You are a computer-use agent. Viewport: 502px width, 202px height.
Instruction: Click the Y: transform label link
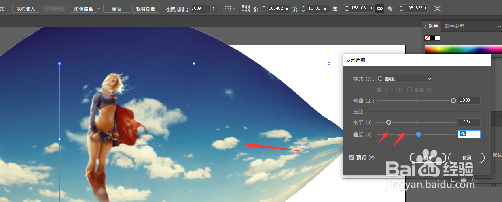tap(295, 9)
